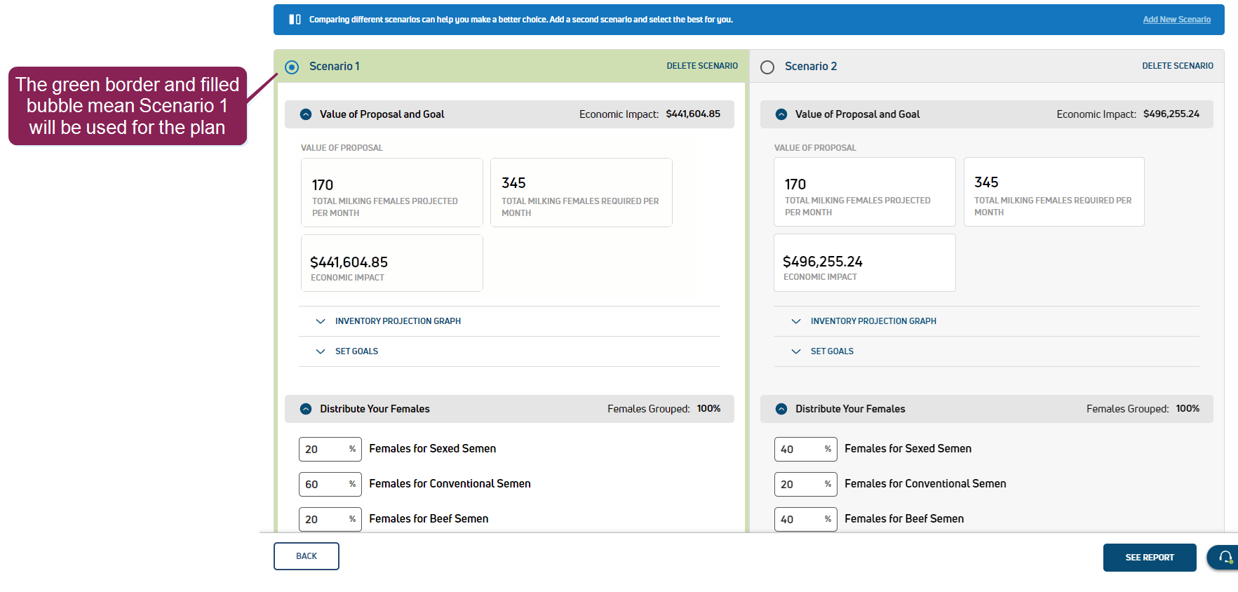The height and width of the screenshot is (592, 1238).
Task: Collapse Scenario 1 Value of Proposal section icon
Action: point(306,114)
